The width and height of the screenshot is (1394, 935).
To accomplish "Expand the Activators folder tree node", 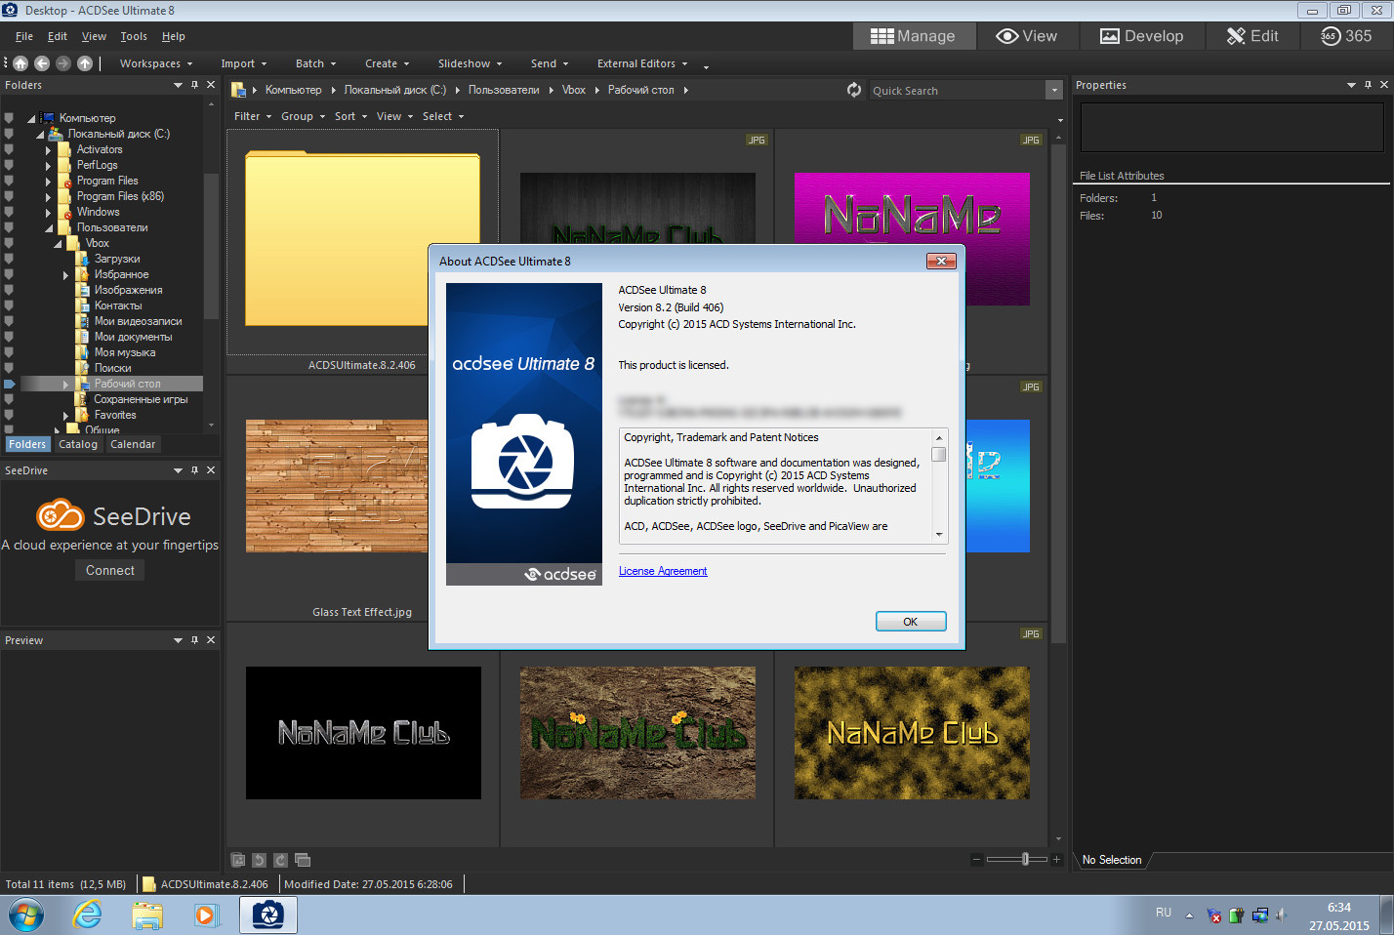I will pyautogui.click(x=48, y=150).
